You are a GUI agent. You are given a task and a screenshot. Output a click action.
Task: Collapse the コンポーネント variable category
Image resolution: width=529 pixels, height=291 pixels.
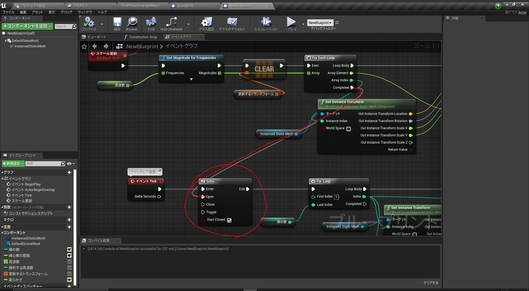tap(2, 232)
